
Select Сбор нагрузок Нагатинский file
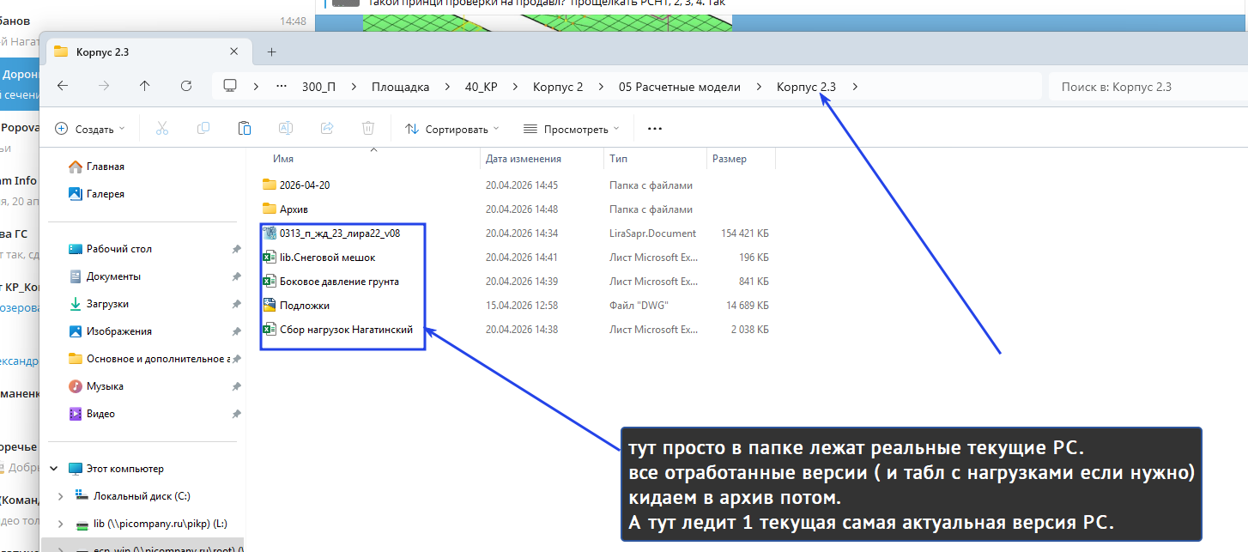[347, 329]
